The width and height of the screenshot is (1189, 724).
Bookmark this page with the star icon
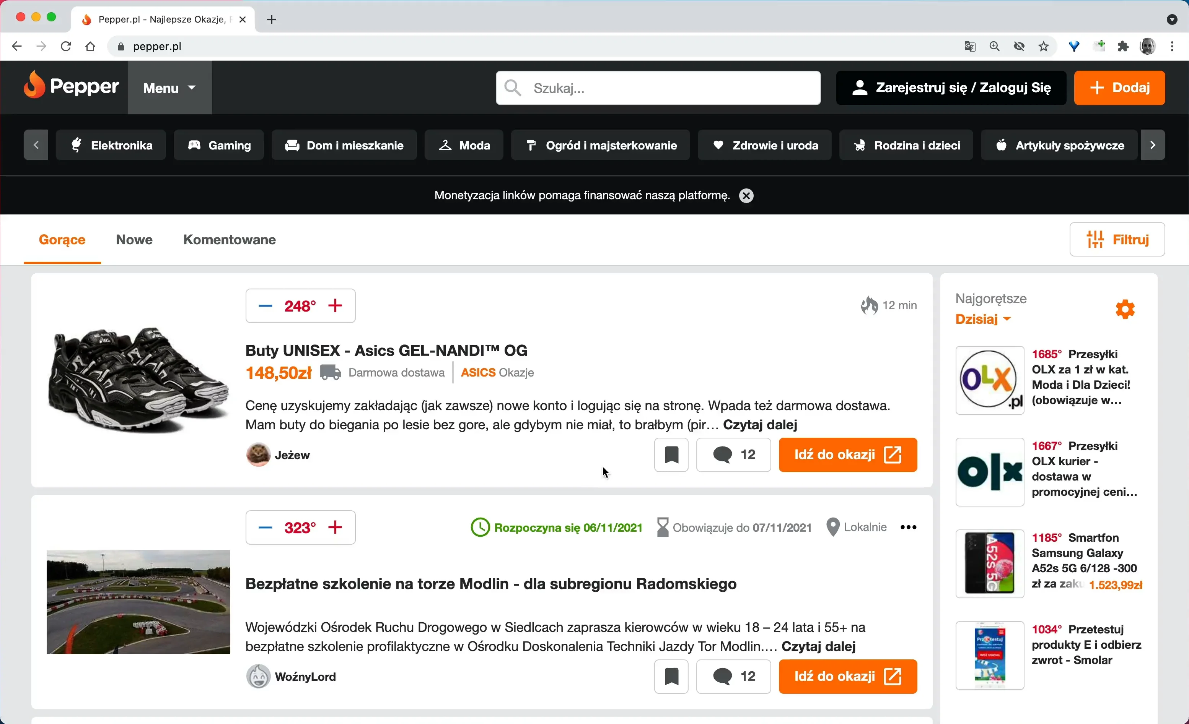coord(1044,46)
